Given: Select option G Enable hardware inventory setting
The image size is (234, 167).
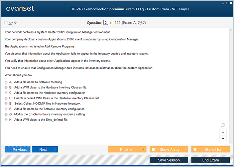Looking at the screenshot, I should 6,114.
